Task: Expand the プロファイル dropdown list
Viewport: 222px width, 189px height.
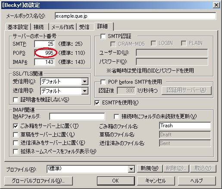Action: coord(131,169)
